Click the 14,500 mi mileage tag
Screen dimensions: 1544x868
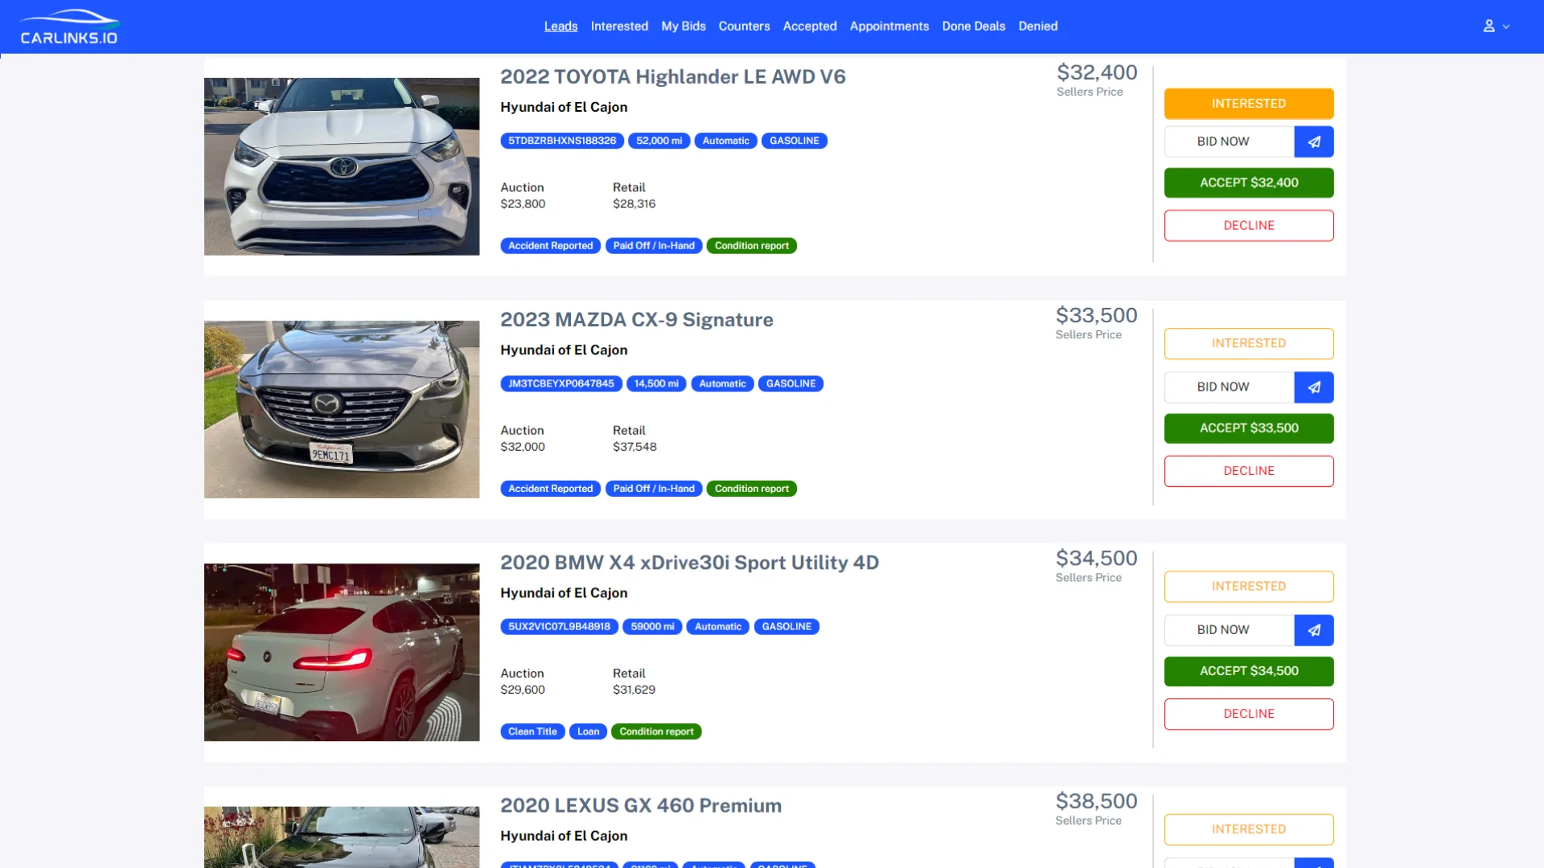click(x=656, y=384)
